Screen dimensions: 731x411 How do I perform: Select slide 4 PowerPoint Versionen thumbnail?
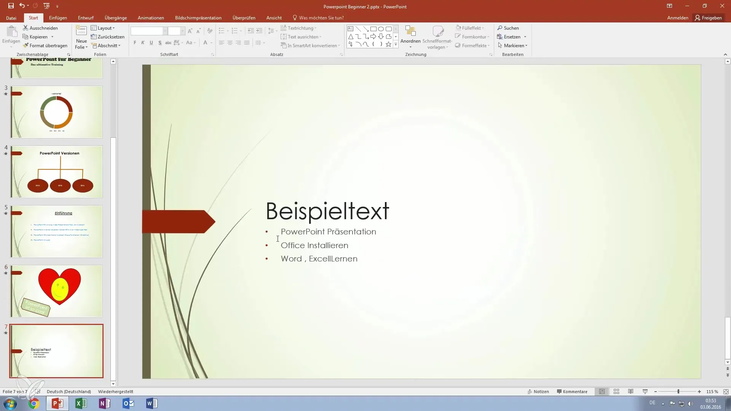pyautogui.click(x=56, y=172)
